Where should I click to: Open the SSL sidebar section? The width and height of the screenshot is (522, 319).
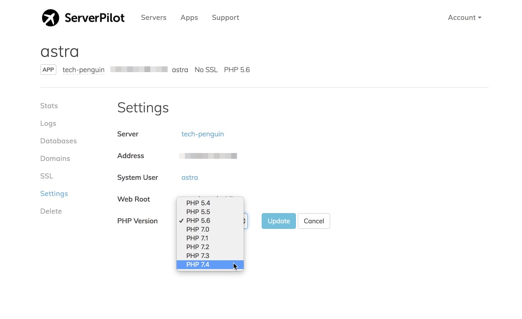(47, 176)
